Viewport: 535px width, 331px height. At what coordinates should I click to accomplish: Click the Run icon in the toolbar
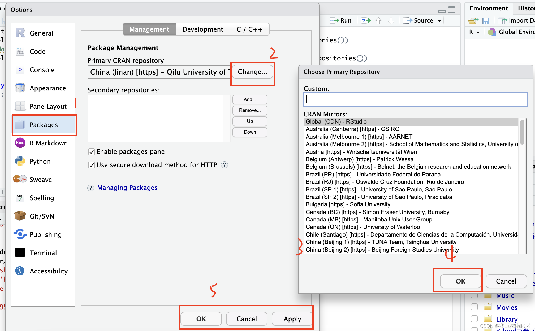[x=341, y=20]
